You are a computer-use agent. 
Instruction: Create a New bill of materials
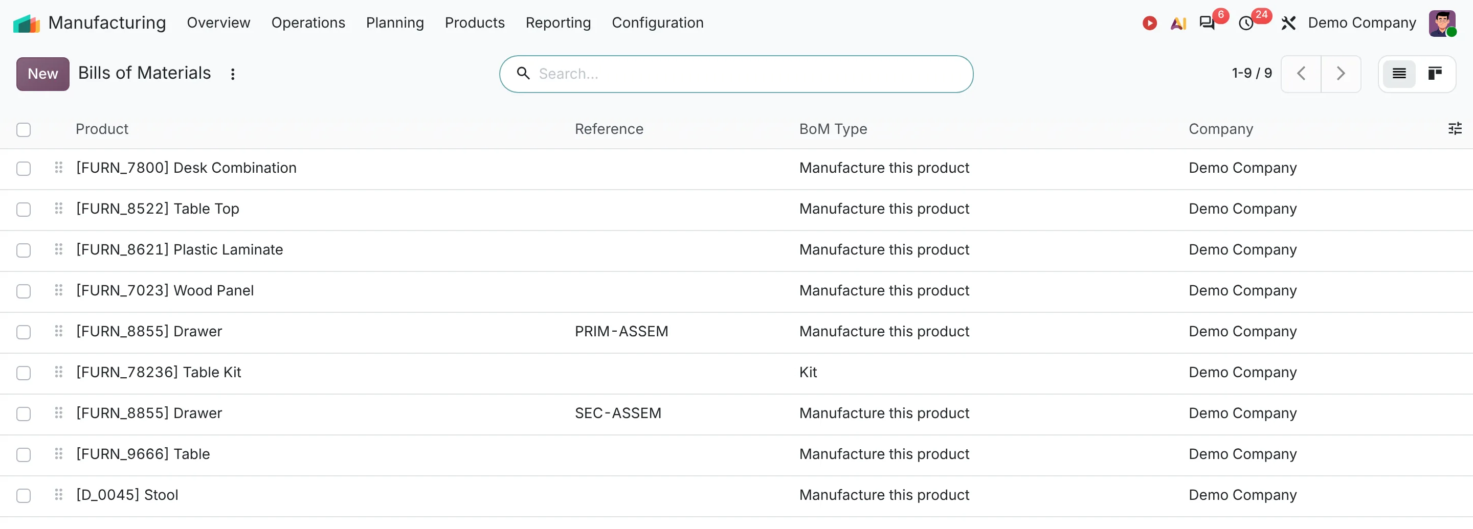43,74
